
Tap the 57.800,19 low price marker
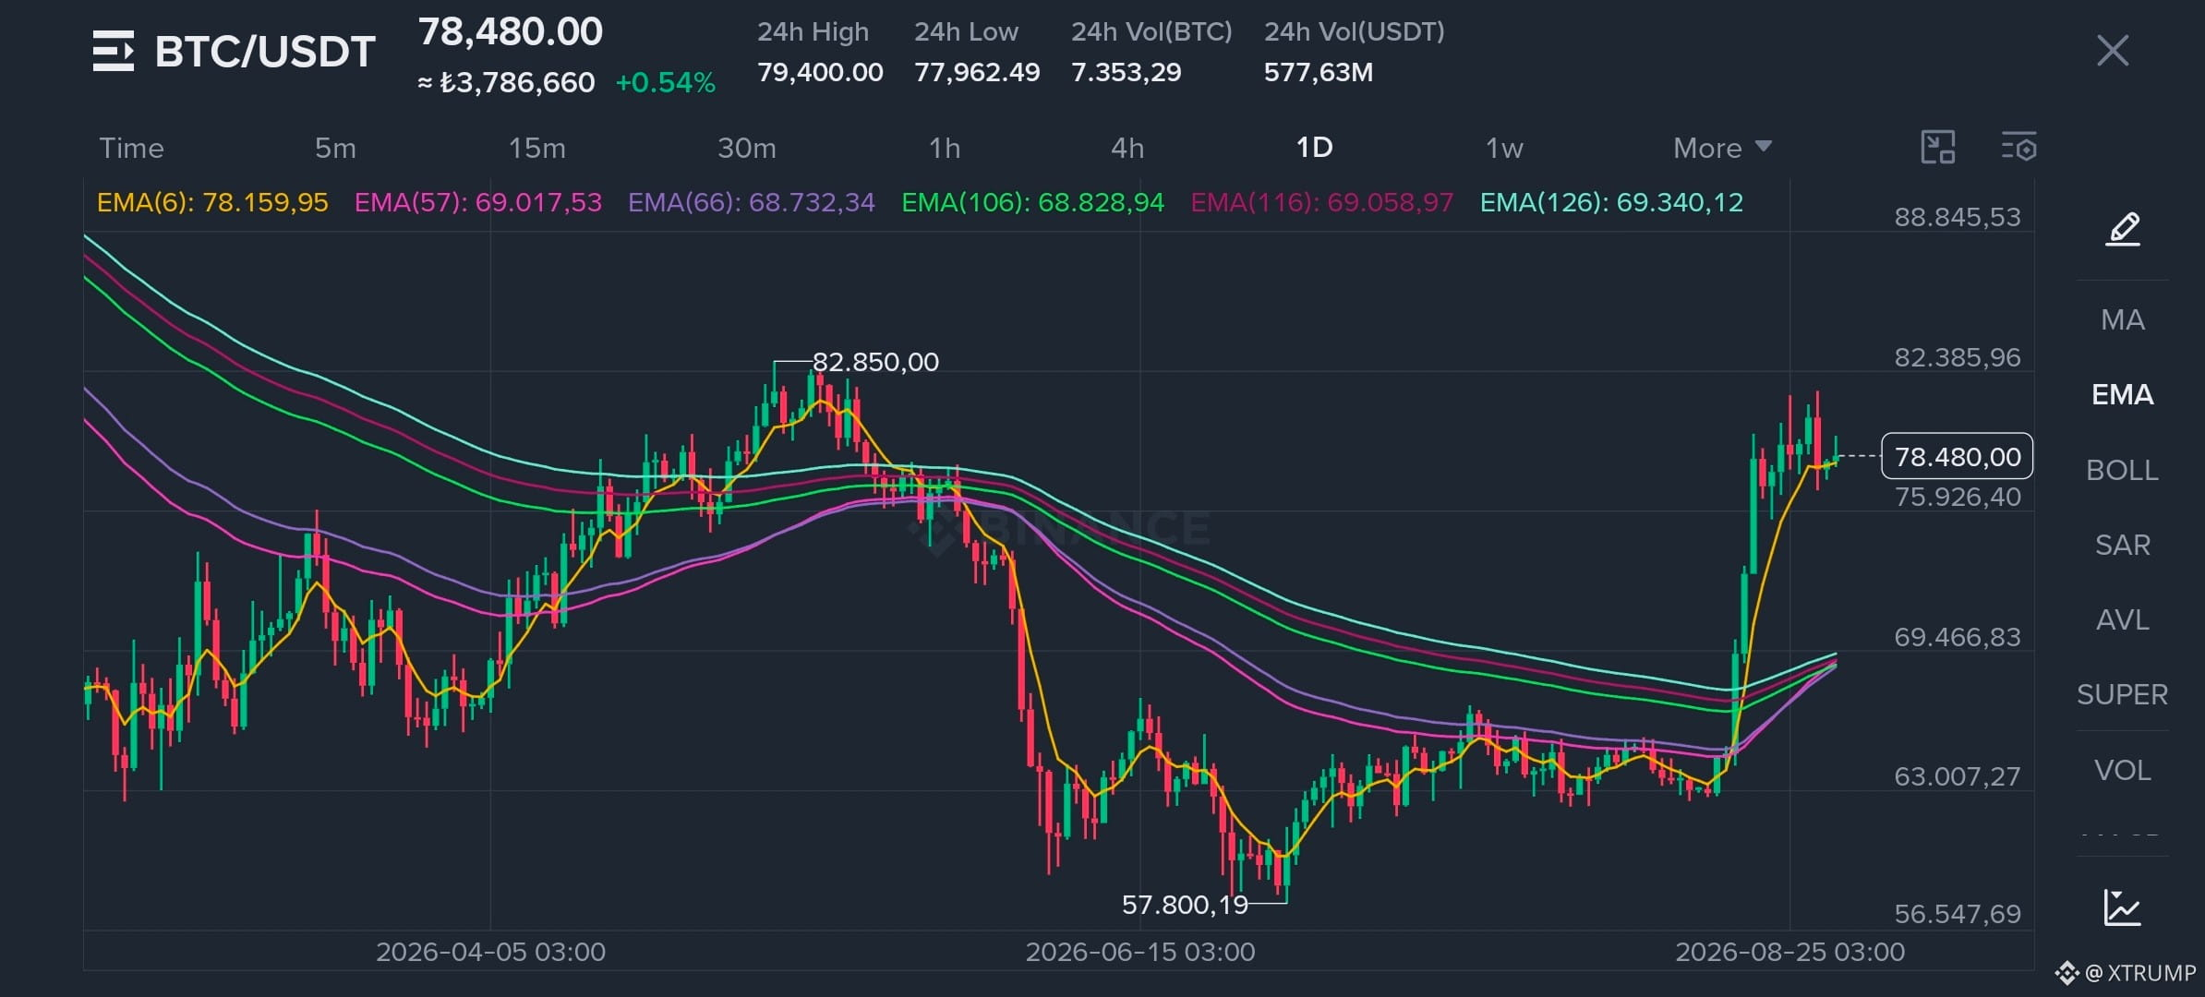(1185, 905)
